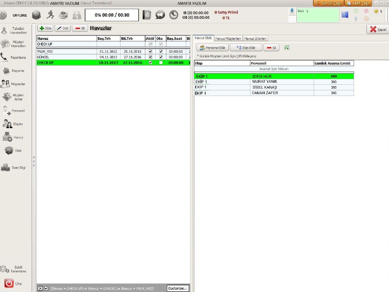
Task: Collapse the left sidebar panel
Action: pos(34,161)
